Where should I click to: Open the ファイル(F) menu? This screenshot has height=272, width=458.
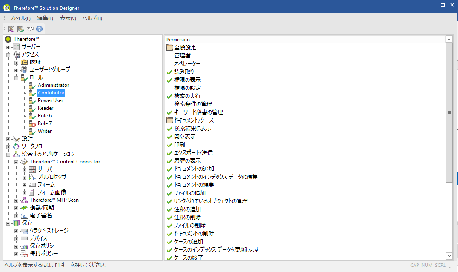(20, 18)
